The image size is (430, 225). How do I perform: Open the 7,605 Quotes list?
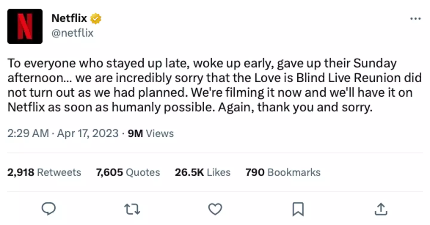[128, 172]
